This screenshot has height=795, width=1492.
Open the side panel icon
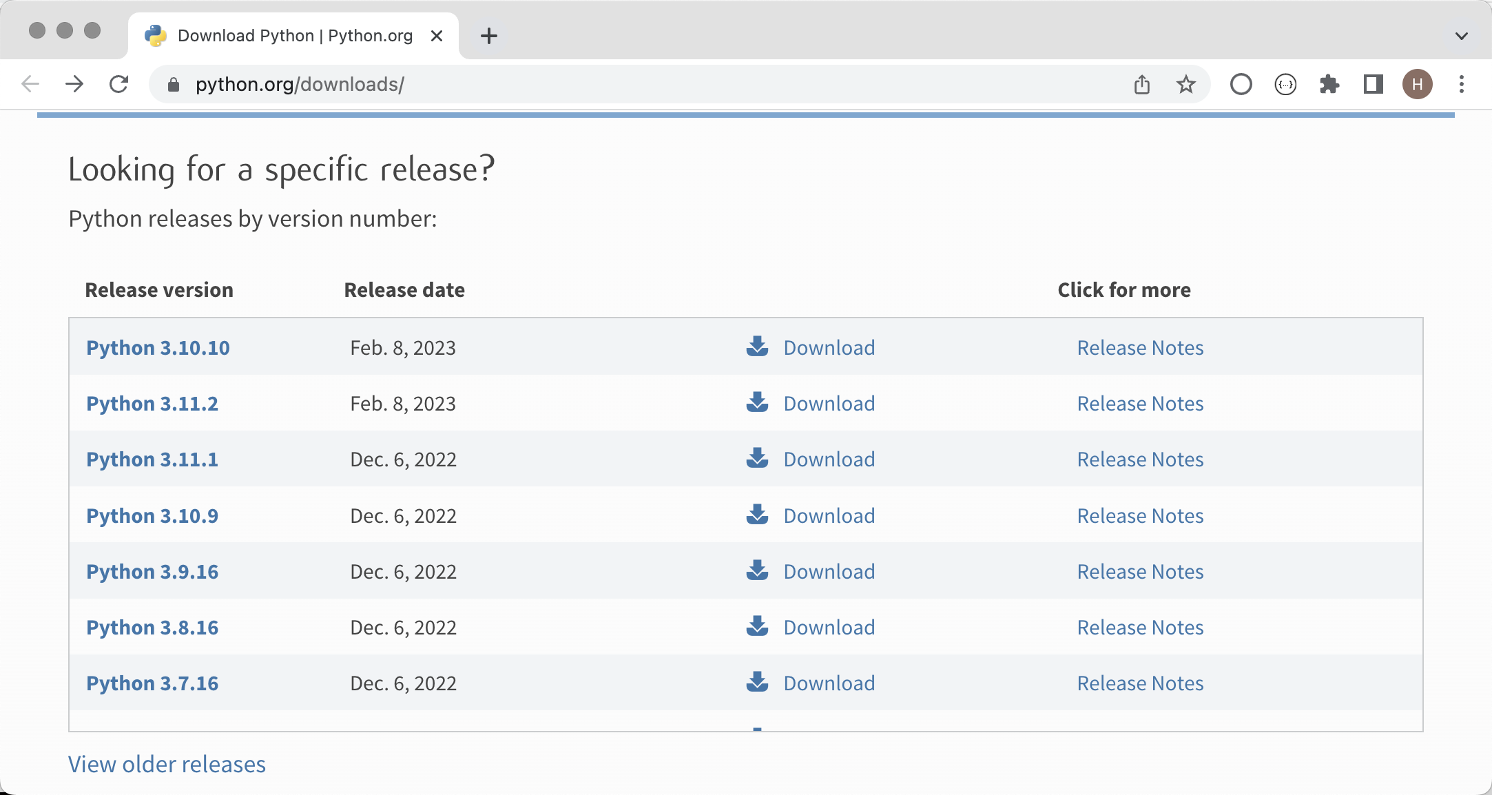[1374, 84]
